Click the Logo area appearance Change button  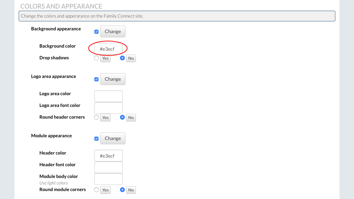pos(113,79)
